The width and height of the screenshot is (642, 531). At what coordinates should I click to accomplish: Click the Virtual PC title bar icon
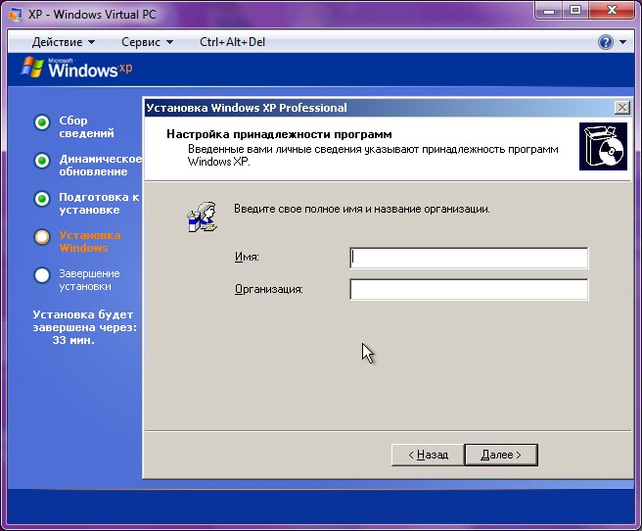coord(15,15)
